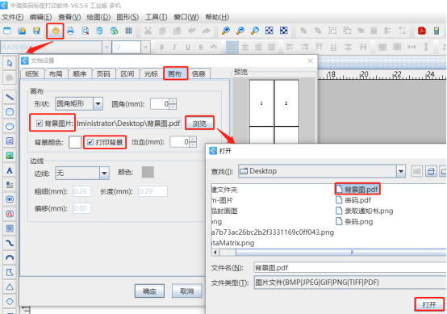Switch to the 画布 tab
This screenshot has height=314, width=447.
[x=175, y=74]
